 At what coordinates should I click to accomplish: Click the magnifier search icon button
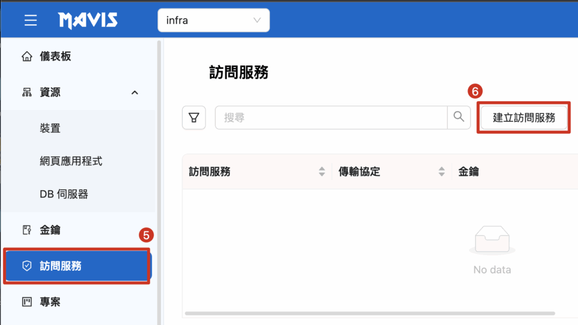click(x=459, y=117)
